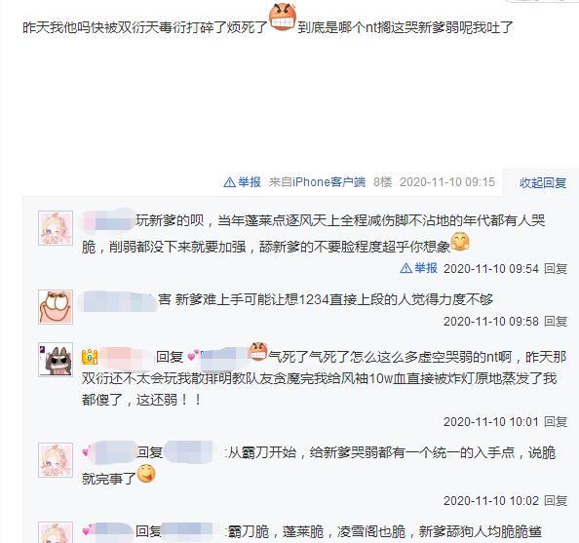
Task: Reply to the 10:02 comment
Action: click(x=556, y=500)
